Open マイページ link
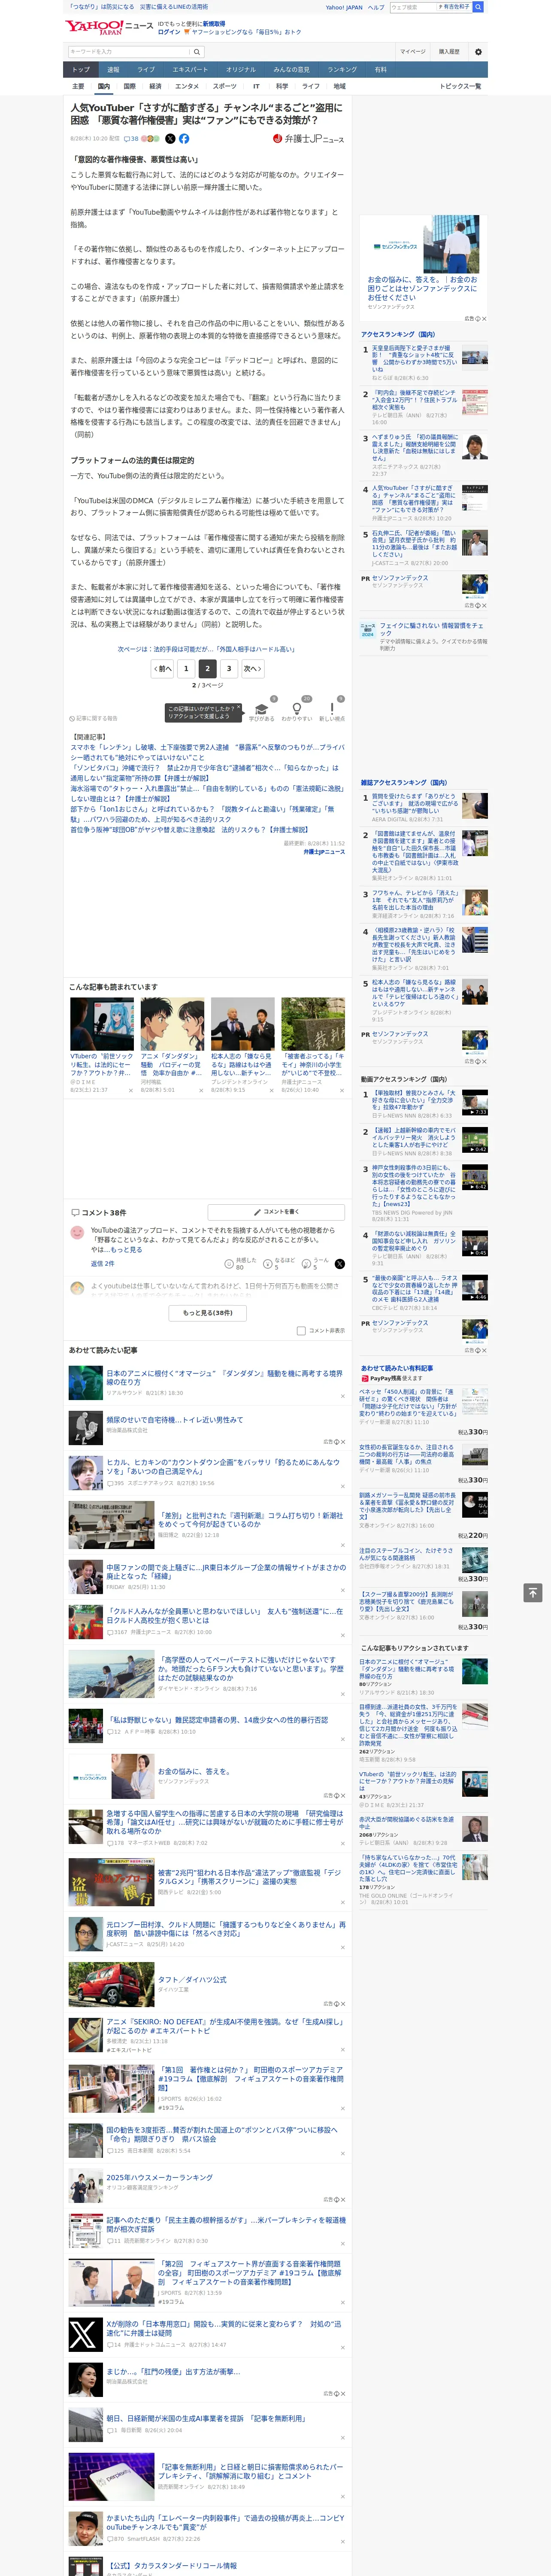Screen dimensions: 551x2576 point(412,52)
